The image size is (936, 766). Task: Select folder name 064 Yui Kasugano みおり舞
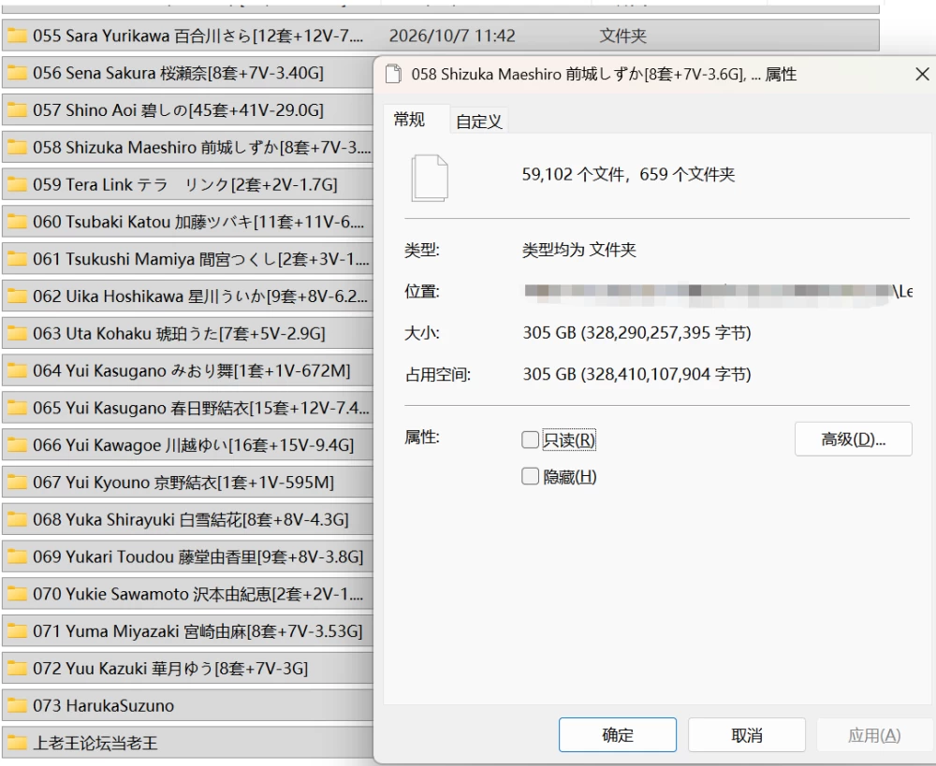(192, 370)
